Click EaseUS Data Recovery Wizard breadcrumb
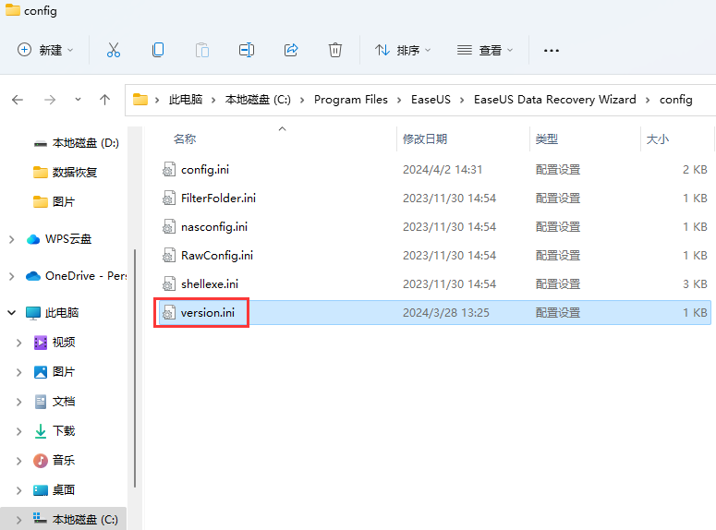This screenshot has height=530, width=716. coord(555,100)
